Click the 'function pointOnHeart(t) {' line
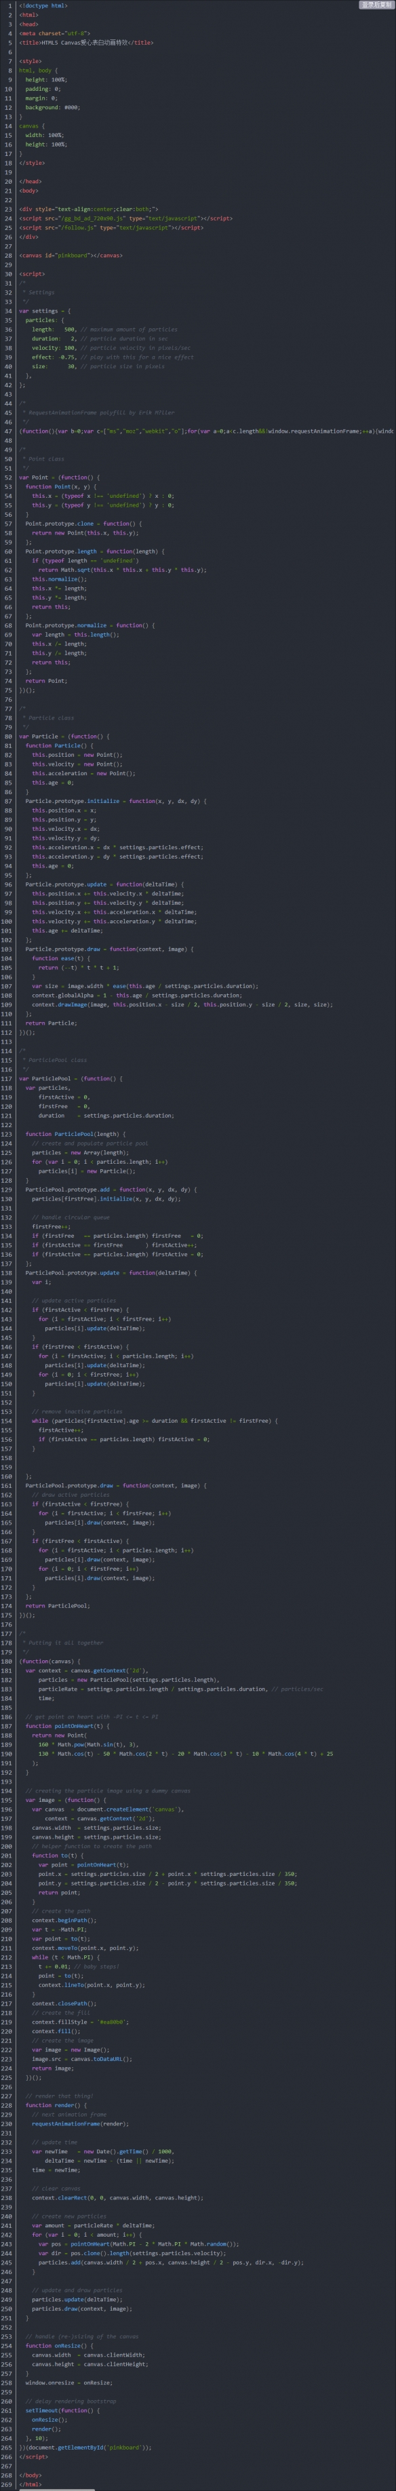This screenshot has width=396, height=2491. coord(68,1727)
